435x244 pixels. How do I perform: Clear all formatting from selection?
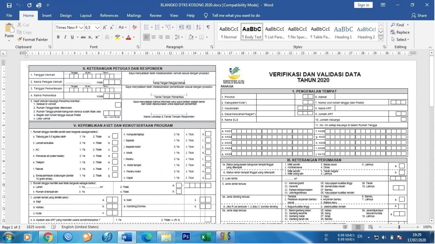[x=134, y=27]
